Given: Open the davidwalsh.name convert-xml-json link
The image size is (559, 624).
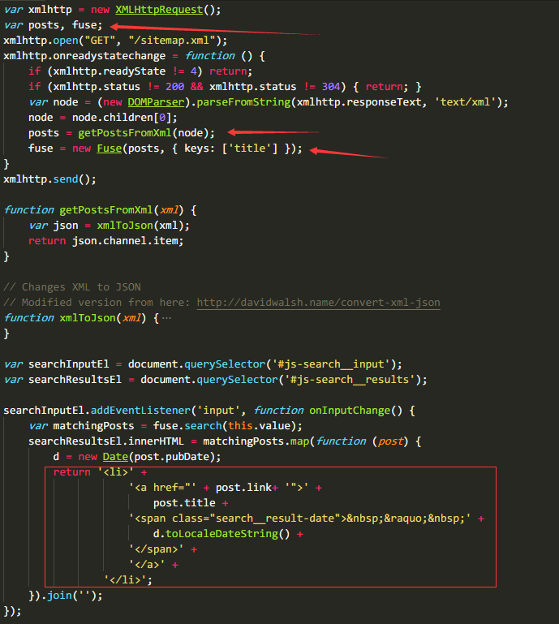Looking at the screenshot, I should [318, 303].
